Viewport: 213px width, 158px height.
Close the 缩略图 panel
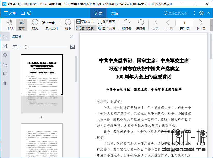(x=72, y=37)
